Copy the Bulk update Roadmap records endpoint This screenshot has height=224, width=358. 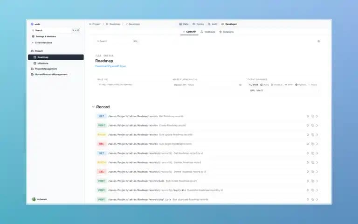click(x=313, y=134)
